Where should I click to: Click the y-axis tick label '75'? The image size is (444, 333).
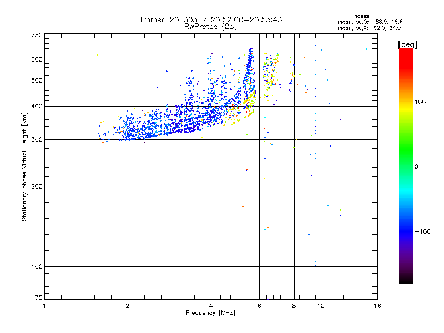point(39,297)
